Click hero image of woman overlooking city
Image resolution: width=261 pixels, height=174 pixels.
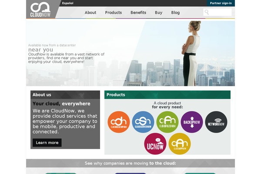pos(130,54)
